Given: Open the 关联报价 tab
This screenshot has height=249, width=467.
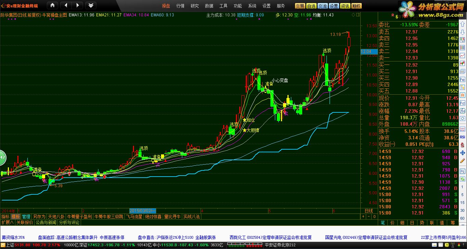Looking at the screenshot, I should (25, 222).
